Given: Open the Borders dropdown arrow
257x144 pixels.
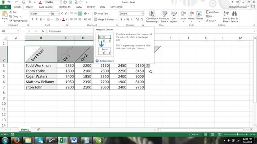Looking at the screenshot, I should point(52,20).
